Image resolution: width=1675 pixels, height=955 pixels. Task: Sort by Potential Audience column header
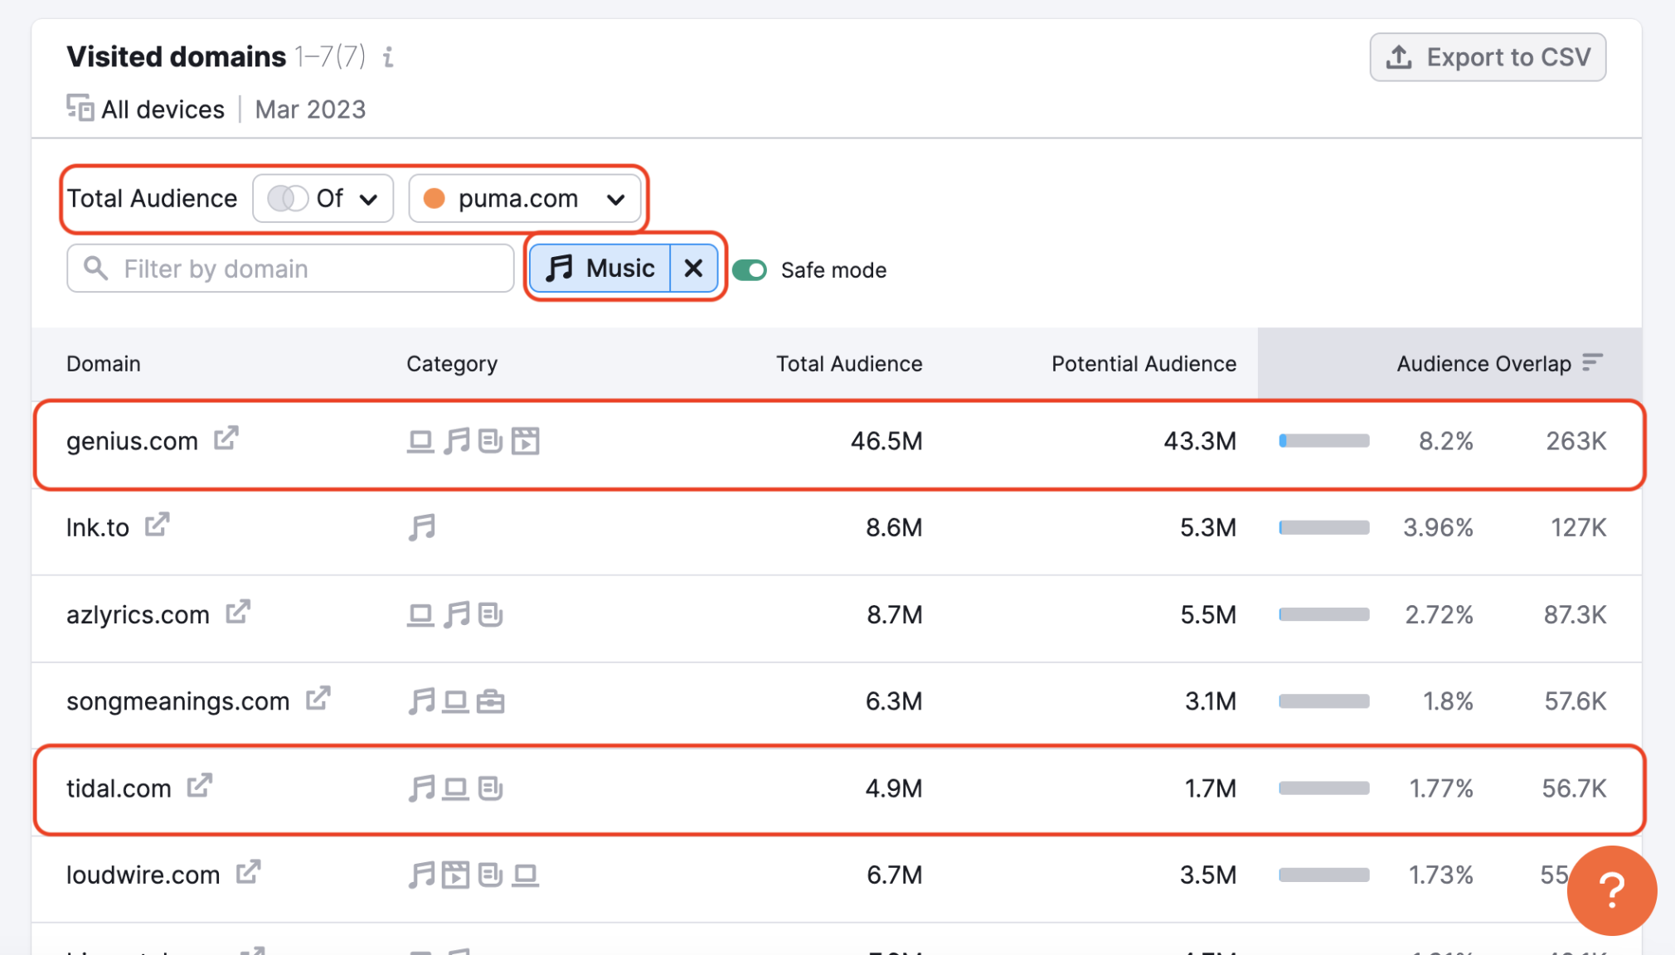(1144, 364)
